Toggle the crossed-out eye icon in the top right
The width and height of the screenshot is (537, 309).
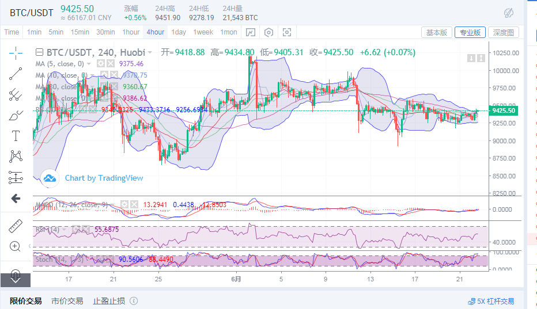tap(509, 13)
